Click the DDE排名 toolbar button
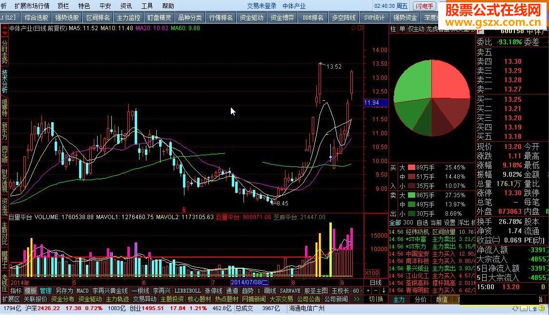Image resolution: width=549 pixels, height=315 pixels. tap(313, 18)
